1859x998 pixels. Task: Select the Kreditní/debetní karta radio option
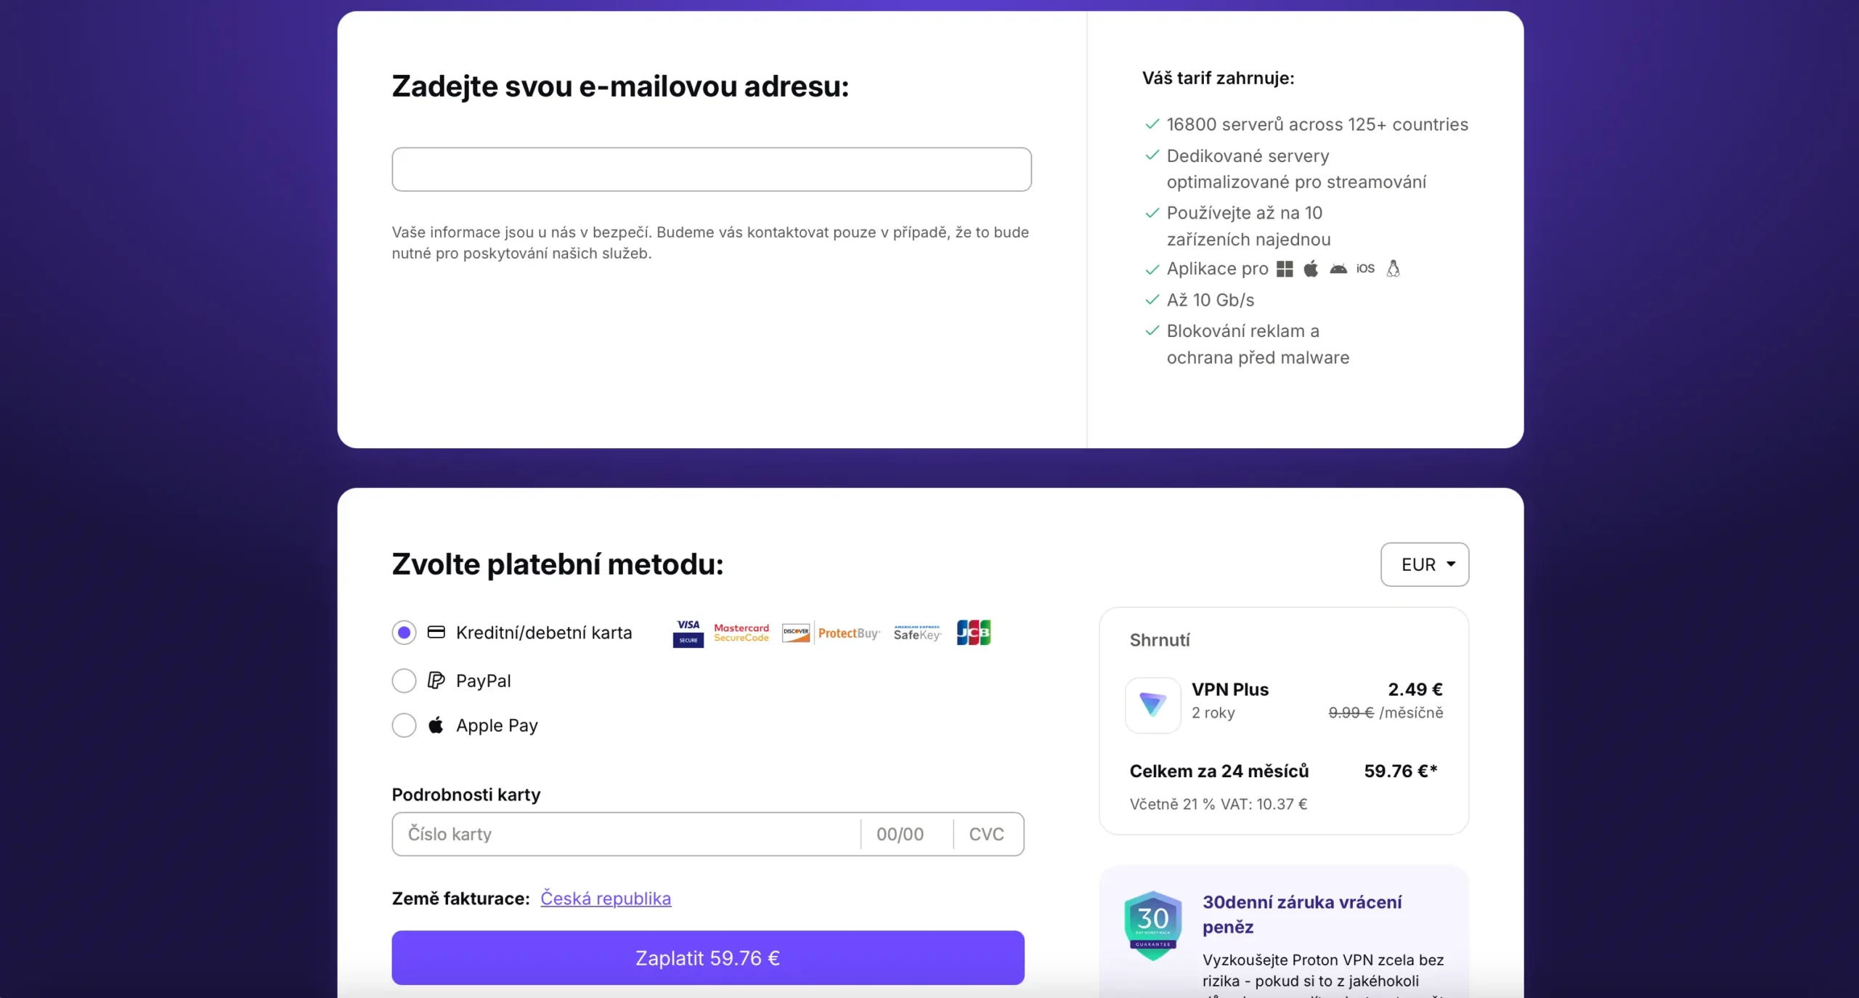404,633
